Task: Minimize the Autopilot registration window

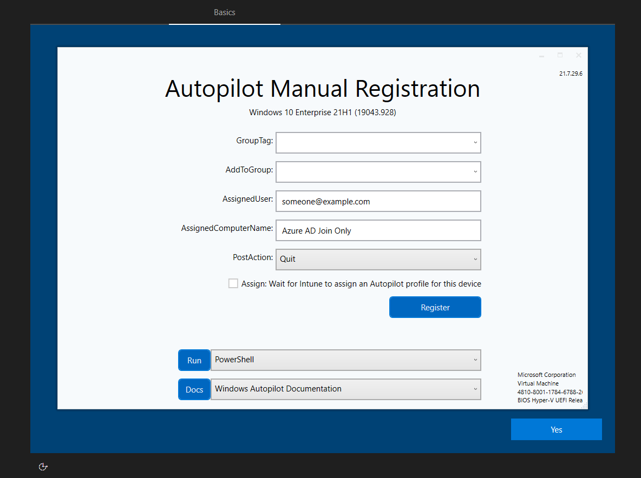Action: tap(542, 56)
